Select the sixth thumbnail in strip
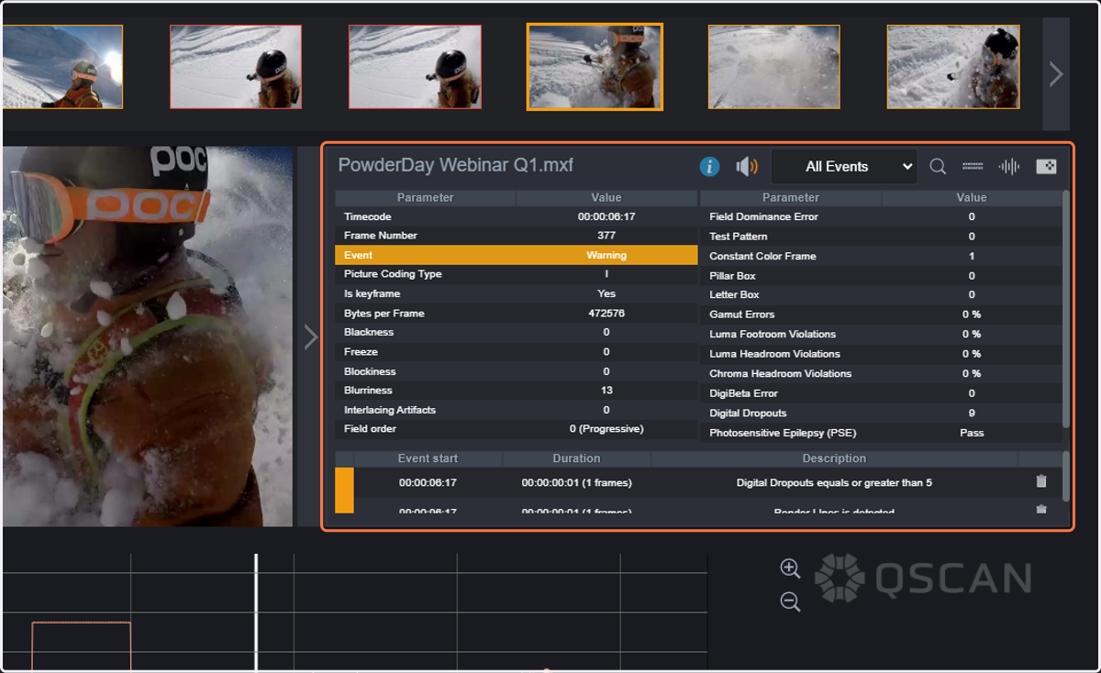The width and height of the screenshot is (1101, 673). point(953,67)
